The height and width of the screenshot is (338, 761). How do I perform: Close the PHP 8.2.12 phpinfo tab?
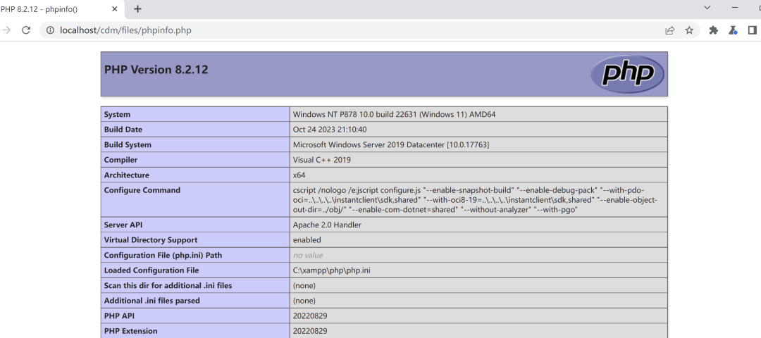point(115,8)
